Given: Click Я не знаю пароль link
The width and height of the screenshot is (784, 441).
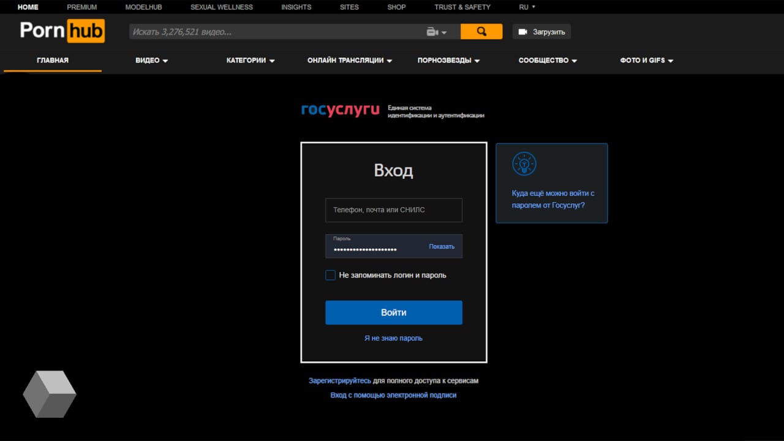Looking at the screenshot, I should (x=393, y=338).
